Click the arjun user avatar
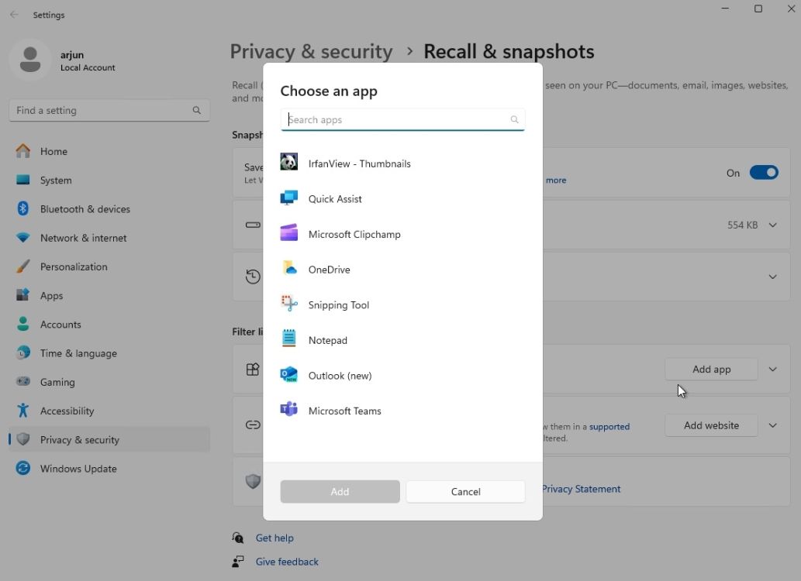 (x=30, y=60)
